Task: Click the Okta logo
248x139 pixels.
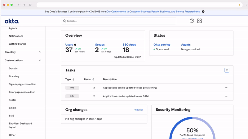Action: pyautogui.click(x=12, y=21)
